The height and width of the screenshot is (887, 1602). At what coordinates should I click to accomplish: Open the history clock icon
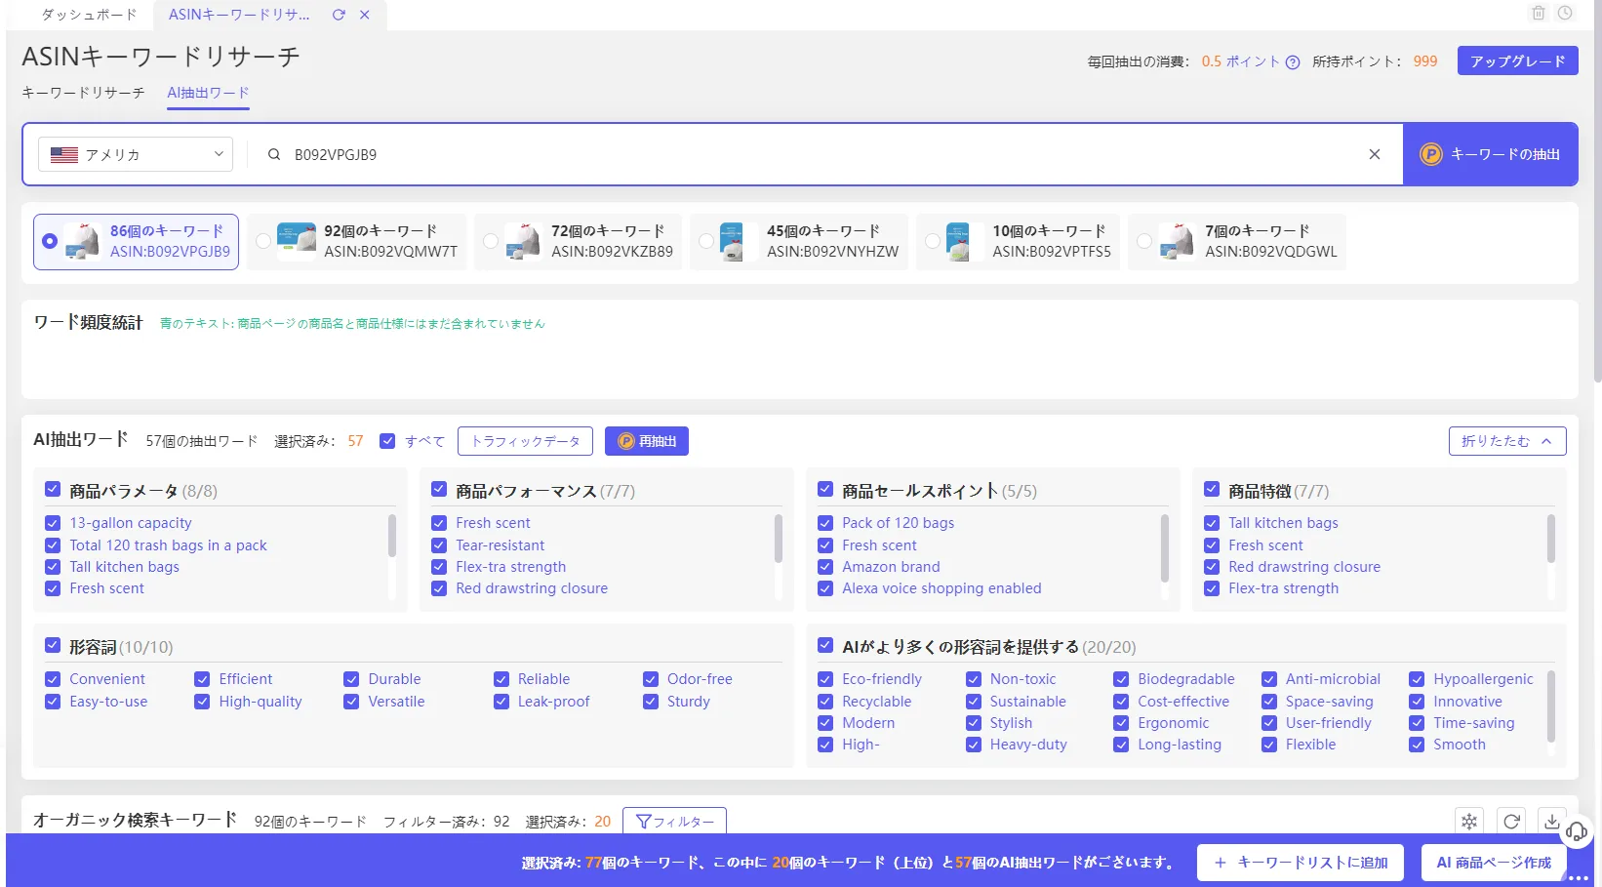point(1565,13)
